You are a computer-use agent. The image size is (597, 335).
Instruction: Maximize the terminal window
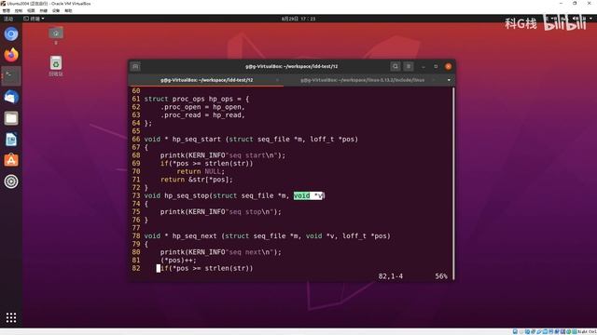coord(436,66)
